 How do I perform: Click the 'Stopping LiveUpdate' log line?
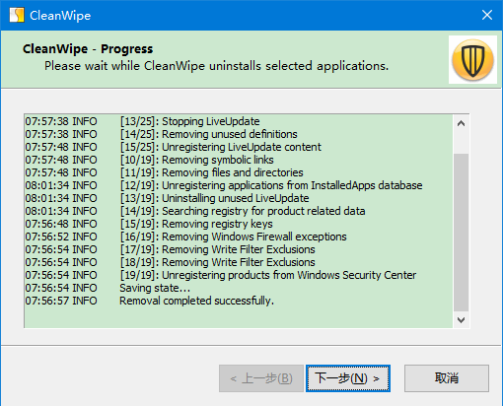142,121
